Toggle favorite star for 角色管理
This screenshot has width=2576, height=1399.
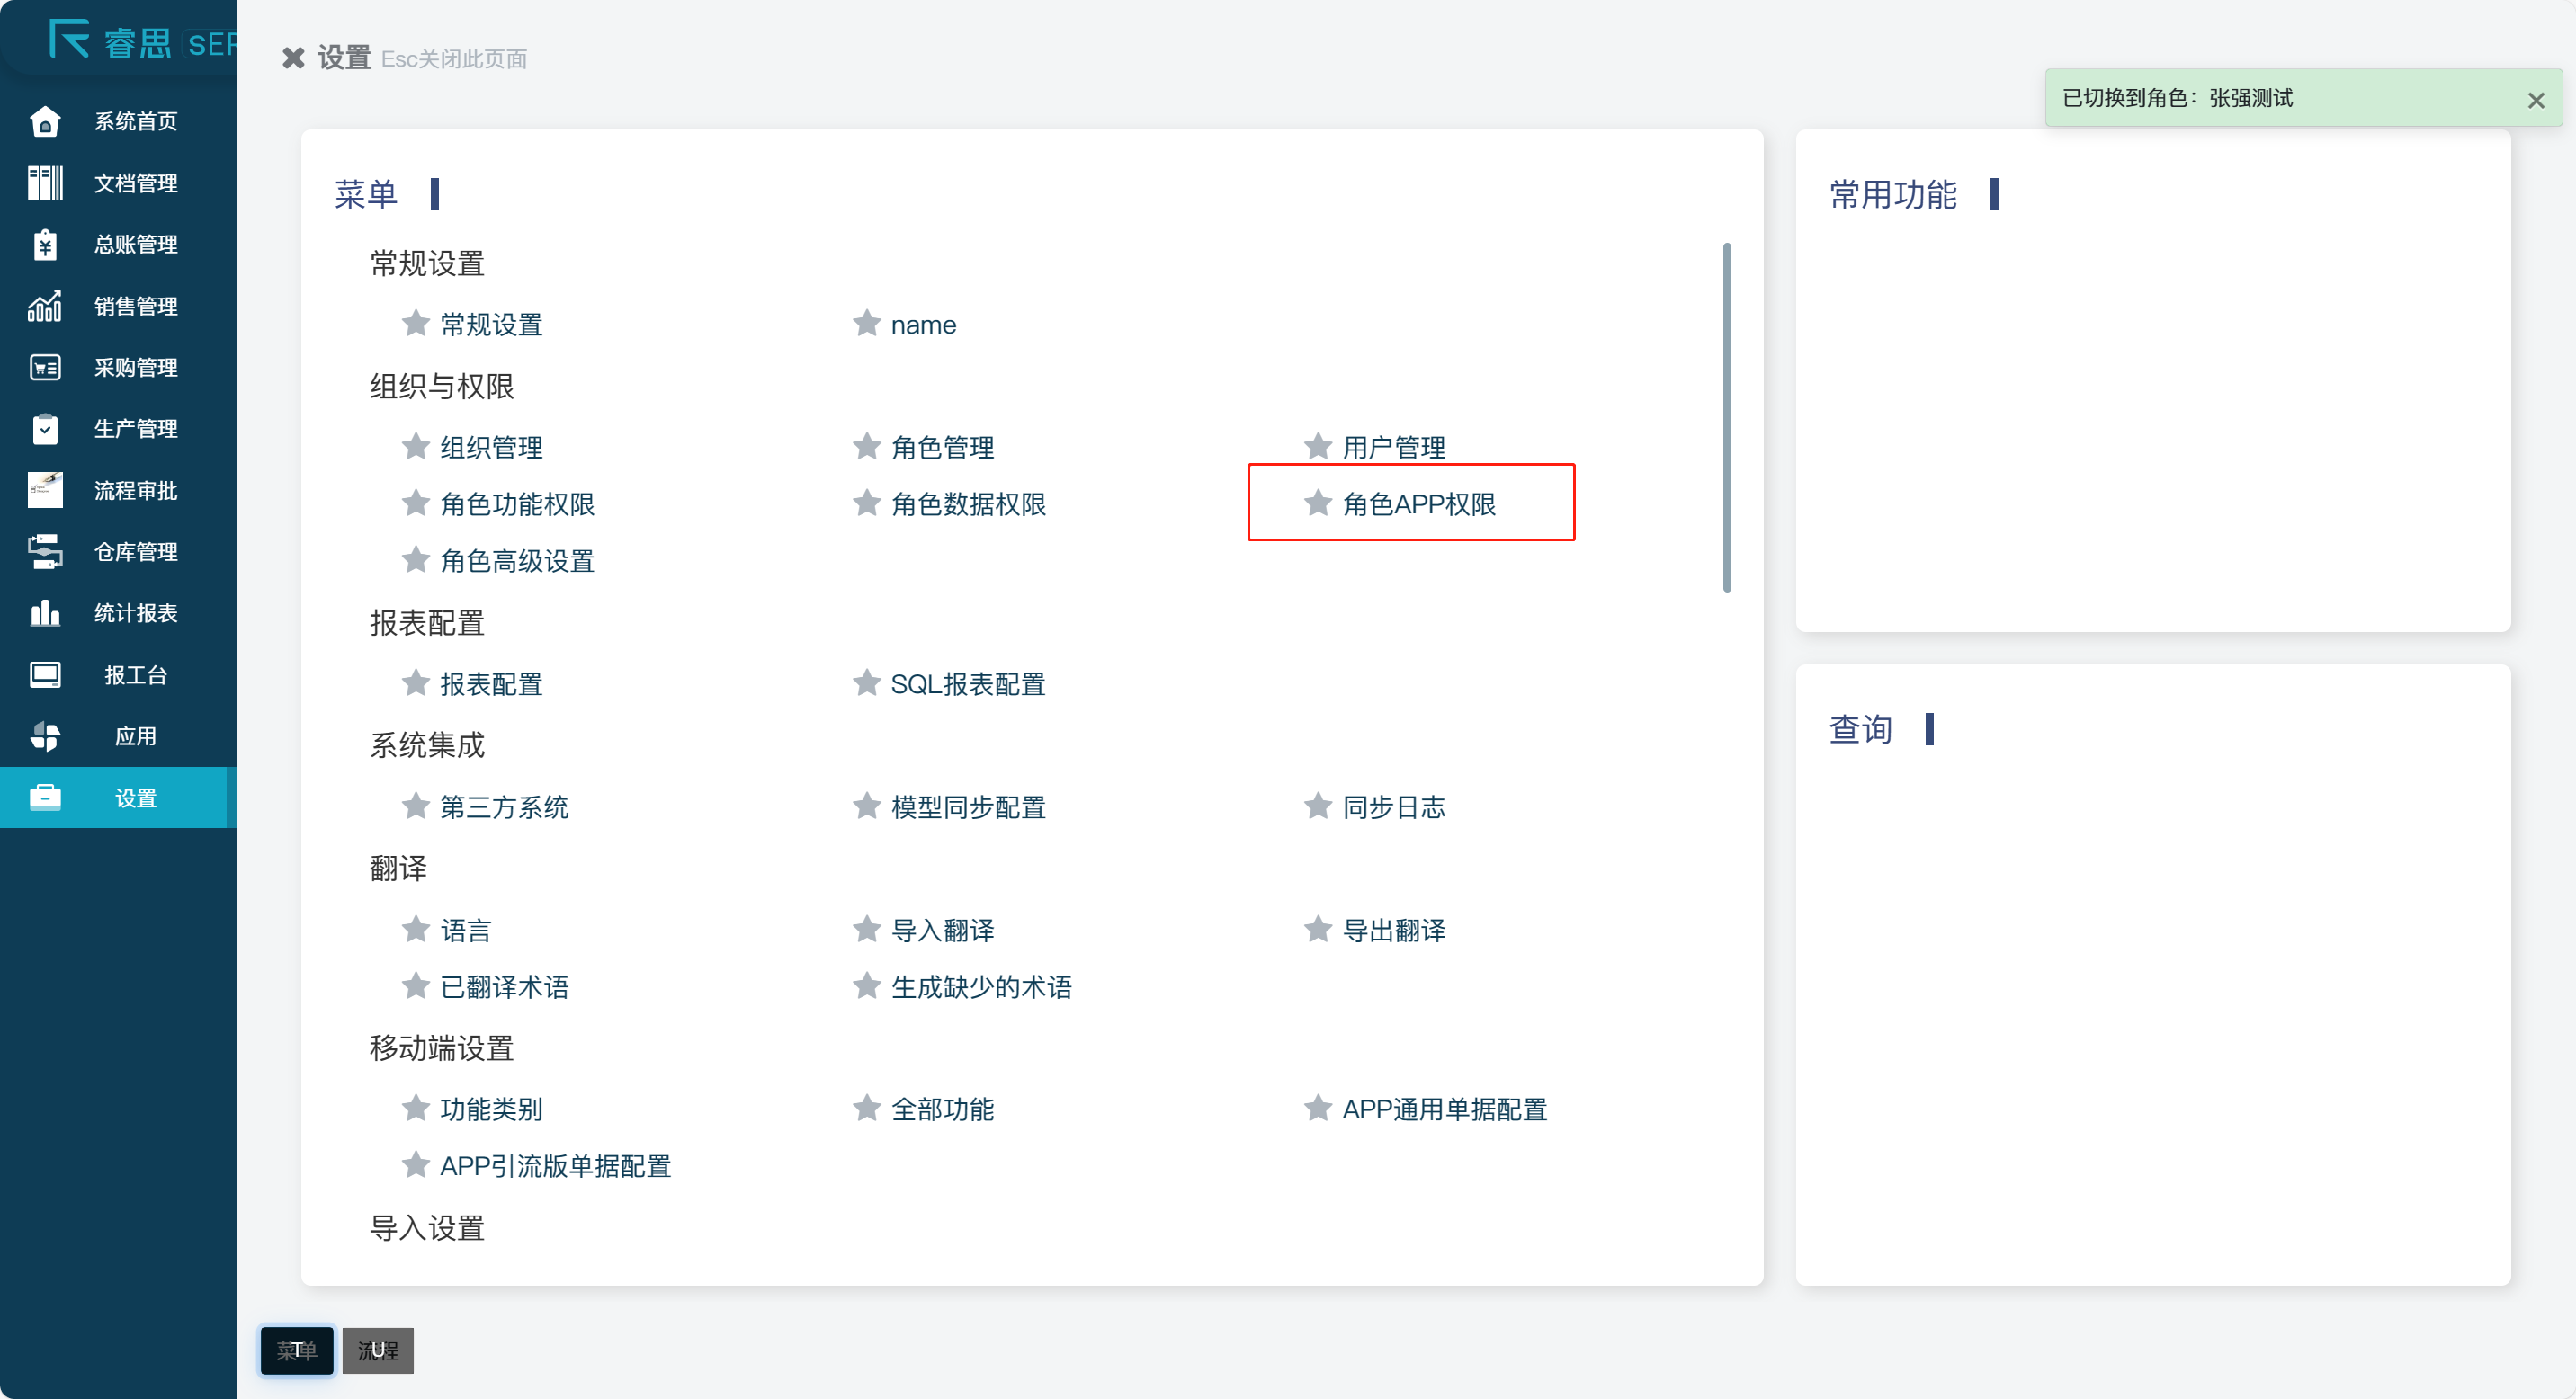coord(866,447)
